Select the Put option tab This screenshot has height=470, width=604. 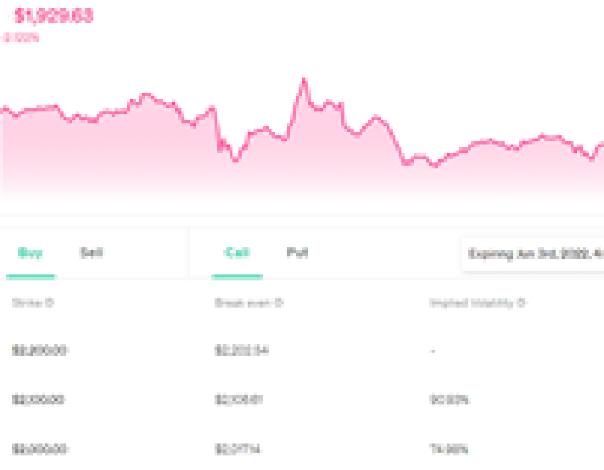coord(297,253)
